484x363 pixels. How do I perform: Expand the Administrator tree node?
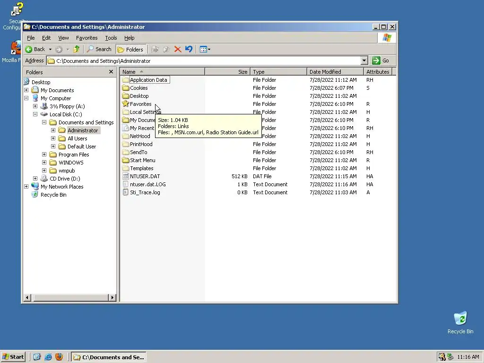click(53, 130)
